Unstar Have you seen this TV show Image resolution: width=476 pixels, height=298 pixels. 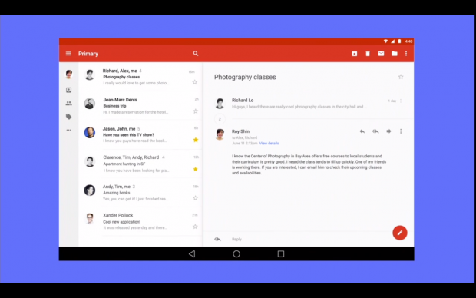pos(196,140)
